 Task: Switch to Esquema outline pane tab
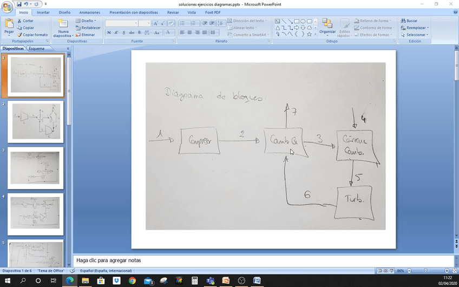pyautogui.click(x=37, y=48)
